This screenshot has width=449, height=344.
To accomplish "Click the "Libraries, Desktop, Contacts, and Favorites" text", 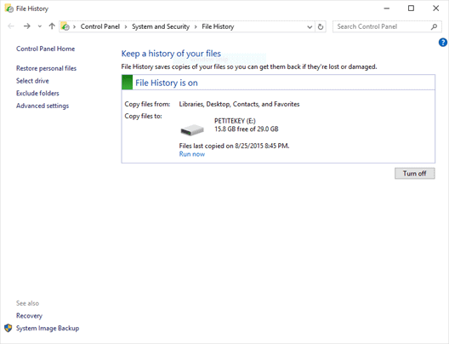I will (x=239, y=104).
